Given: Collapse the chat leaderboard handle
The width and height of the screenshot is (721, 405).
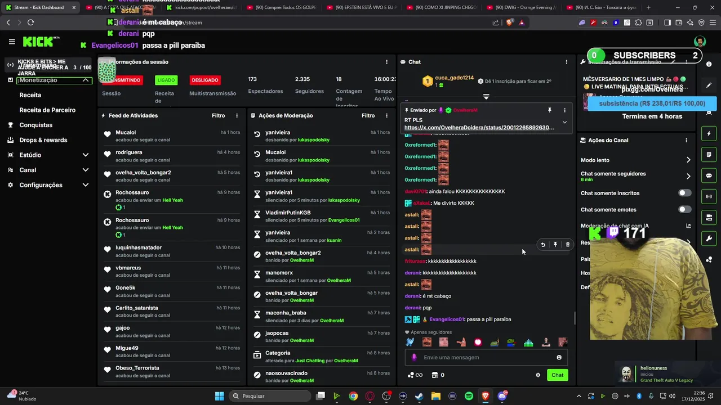Looking at the screenshot, I should click(x=486, y=97).
